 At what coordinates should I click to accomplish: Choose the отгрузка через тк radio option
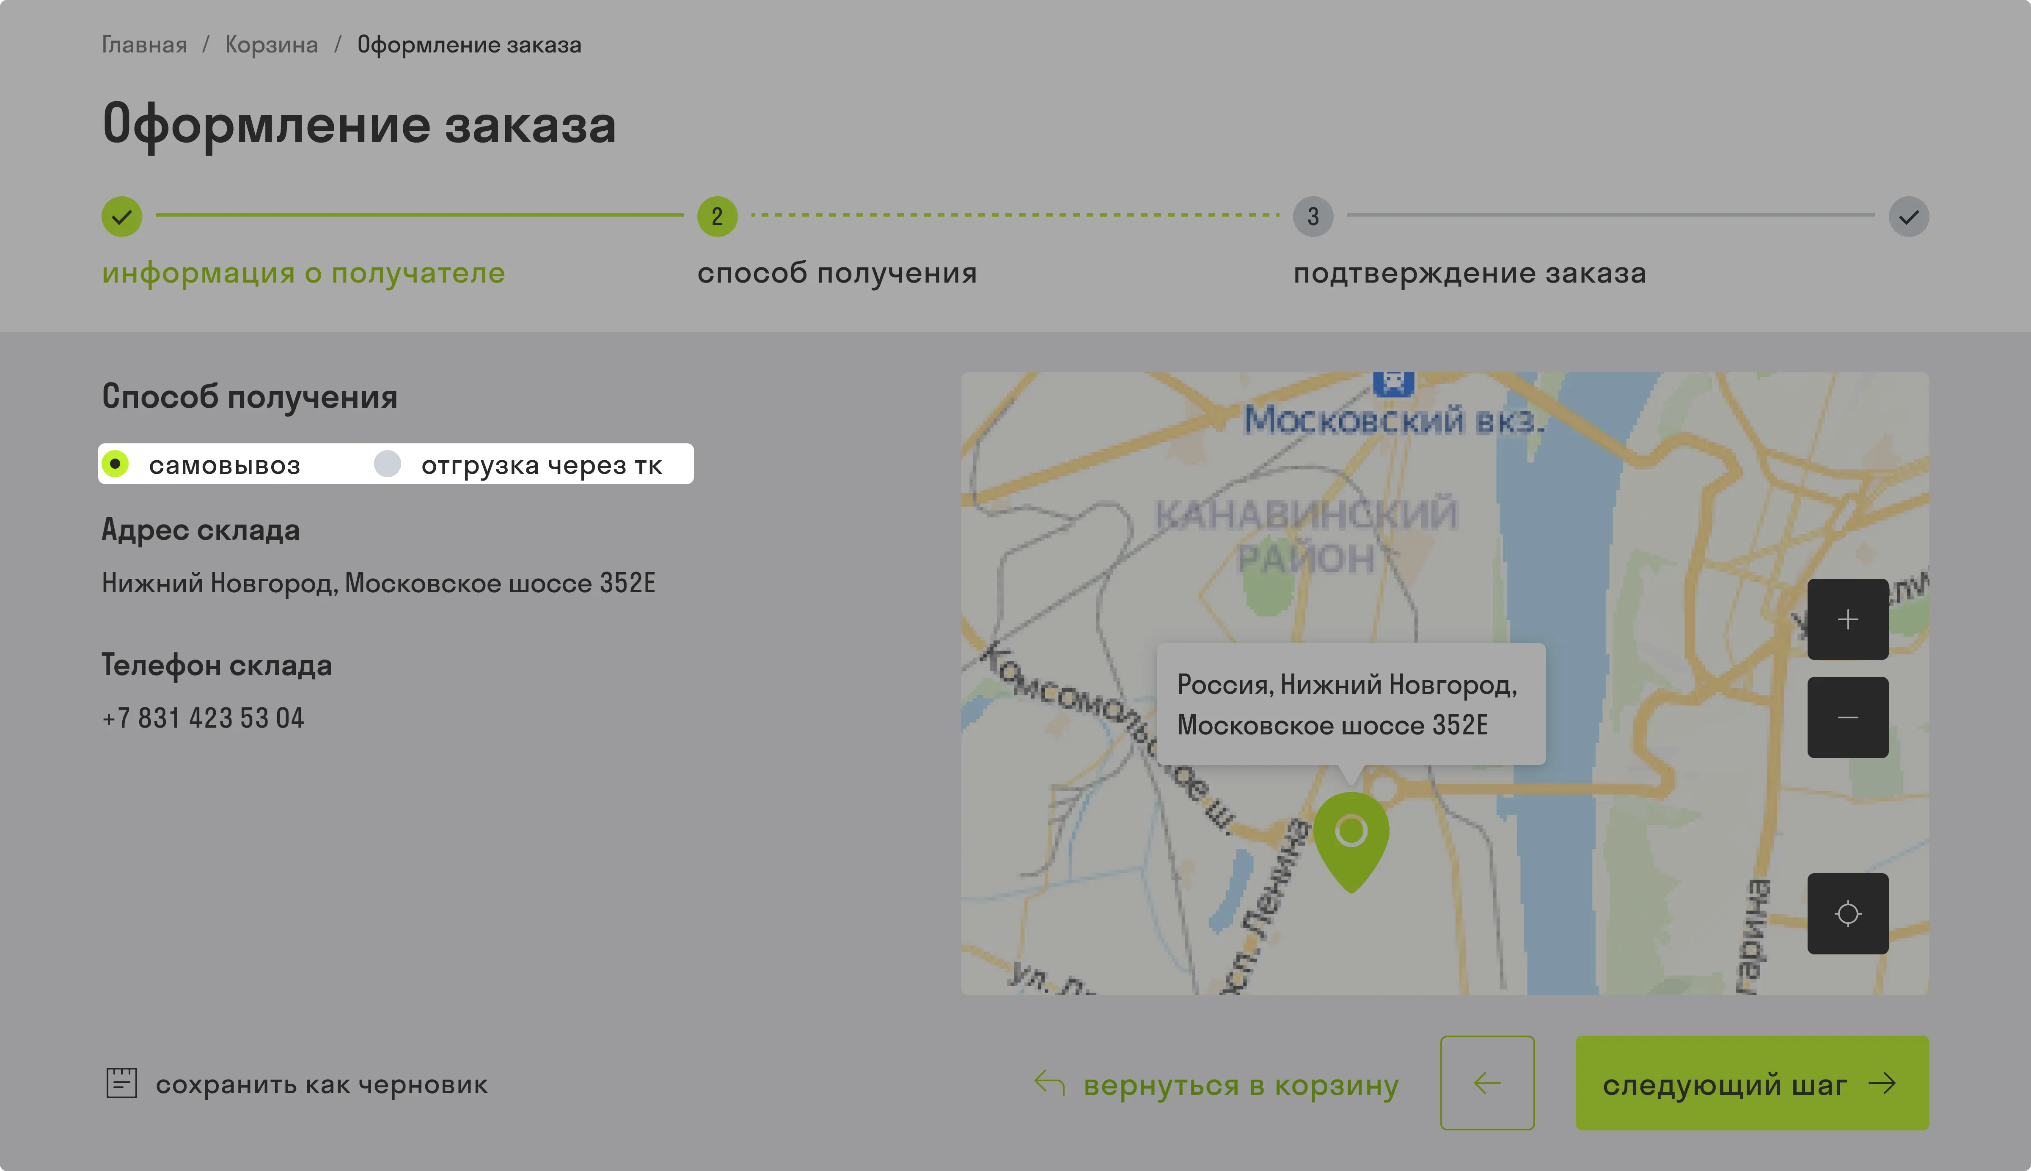pyautogui.click(x=518, y=465)
